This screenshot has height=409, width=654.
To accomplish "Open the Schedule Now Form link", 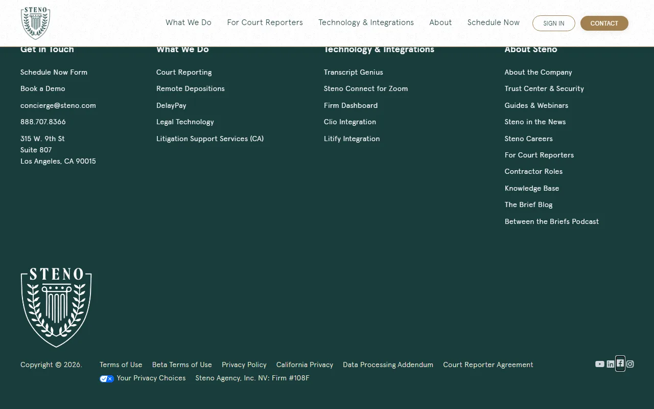I will coord(54,72).
